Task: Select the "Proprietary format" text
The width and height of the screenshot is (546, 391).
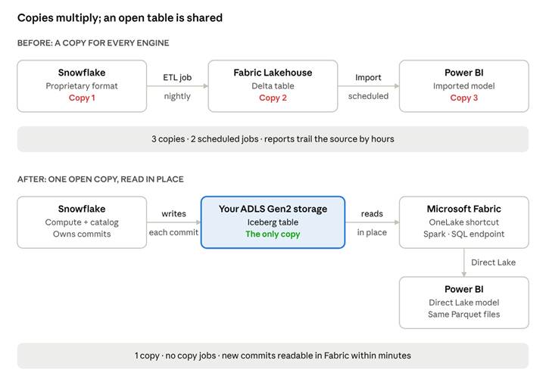Action: pyautogui.click(x=82, y=86)
